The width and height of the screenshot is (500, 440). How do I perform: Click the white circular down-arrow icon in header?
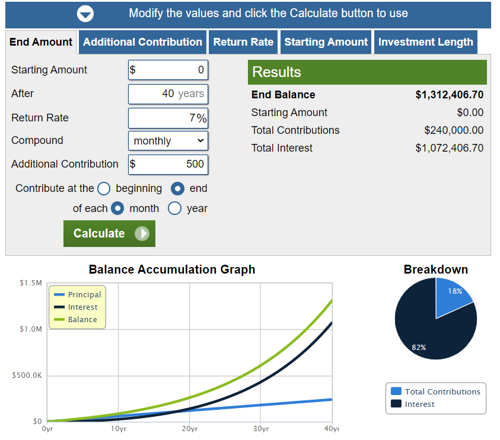coord(85,14)
